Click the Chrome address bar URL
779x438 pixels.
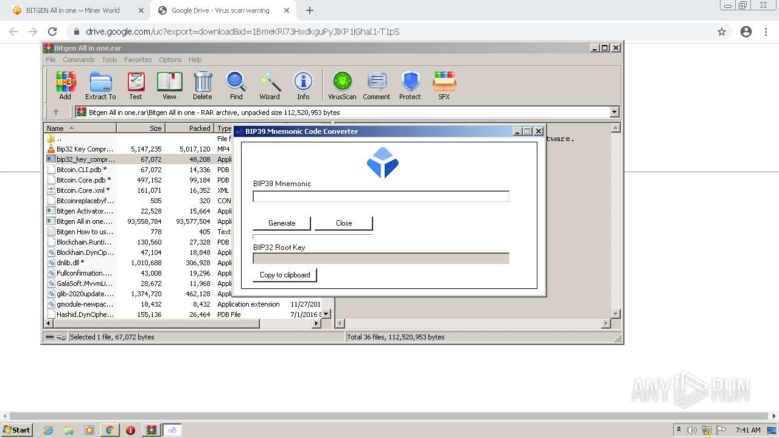(243, 32)
